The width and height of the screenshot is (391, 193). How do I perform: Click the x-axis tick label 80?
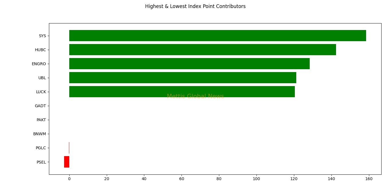coord(219,179)
